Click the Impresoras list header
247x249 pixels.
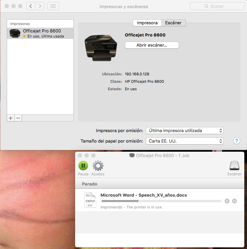coord(20,24)
